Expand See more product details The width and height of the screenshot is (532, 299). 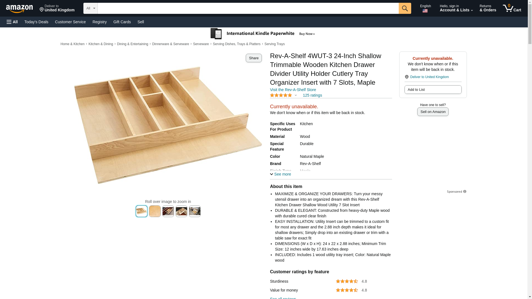[x=280, y=174]
